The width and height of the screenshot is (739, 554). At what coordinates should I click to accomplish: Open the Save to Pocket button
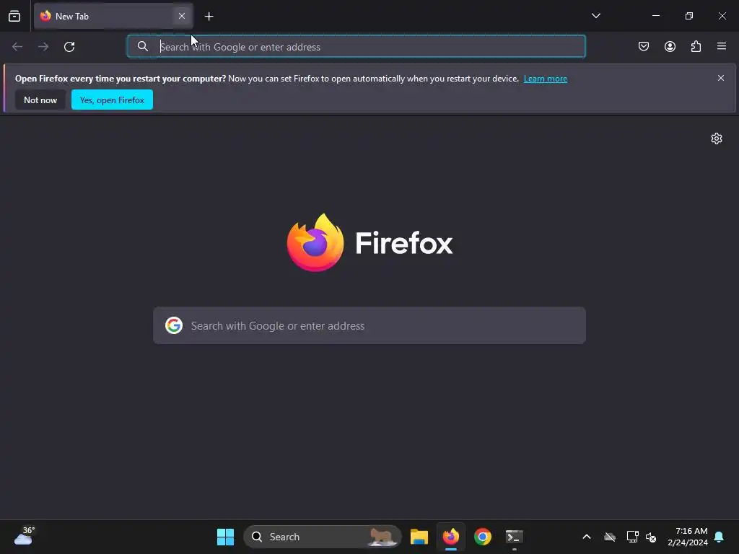coord(643,46)
